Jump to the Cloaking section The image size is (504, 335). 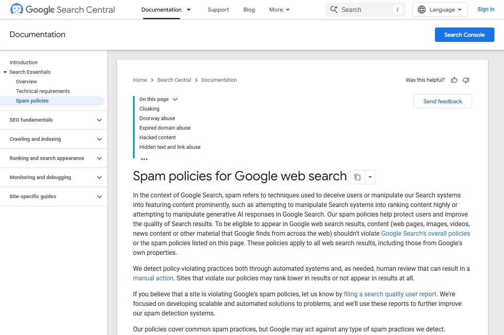point(149,109)
